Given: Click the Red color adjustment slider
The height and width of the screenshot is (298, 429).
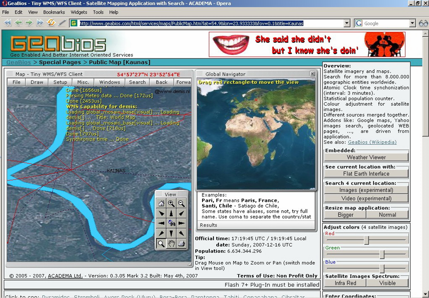Looking at the screenshot, I should point(366,240).
